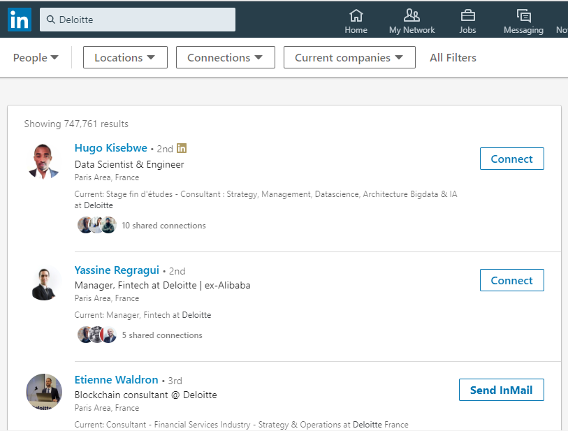Click the 'Data Scientist & Engineer' headline

(129, 164)
